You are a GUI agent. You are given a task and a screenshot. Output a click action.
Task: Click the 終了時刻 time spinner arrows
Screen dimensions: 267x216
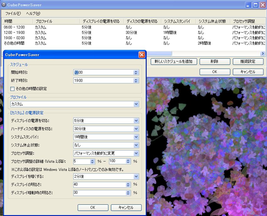coord(136,81)
